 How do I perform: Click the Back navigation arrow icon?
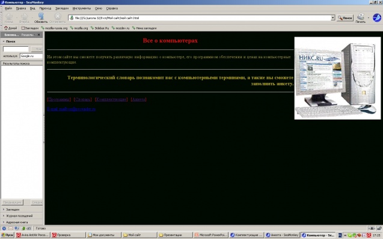pos(9,17)
